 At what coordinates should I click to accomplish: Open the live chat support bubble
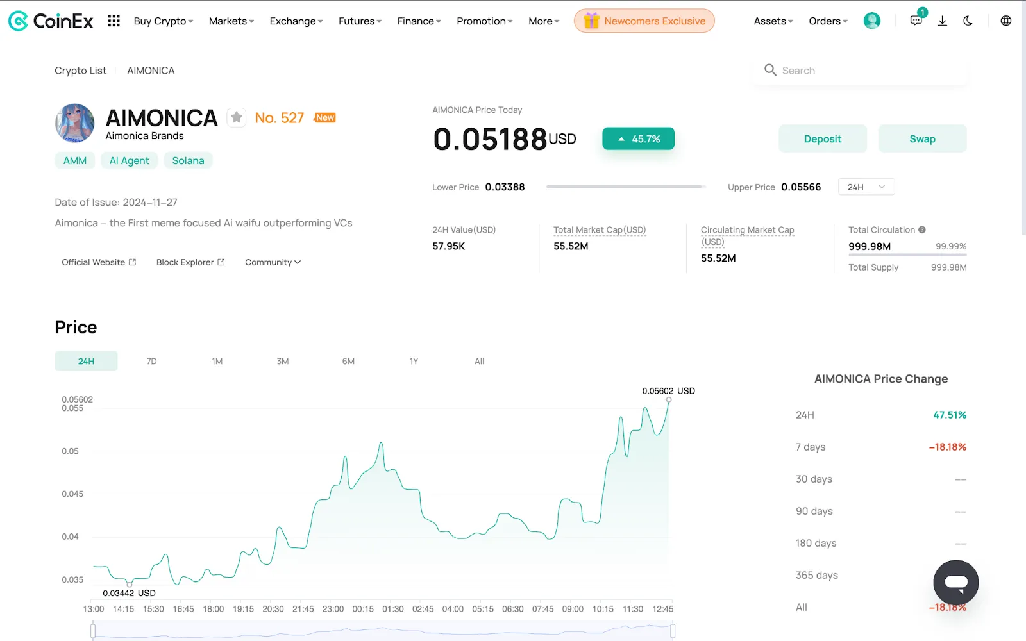[955, 583]
